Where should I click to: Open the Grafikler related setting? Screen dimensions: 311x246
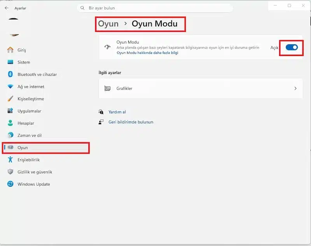pyautogui.click(x=201, y=88)
